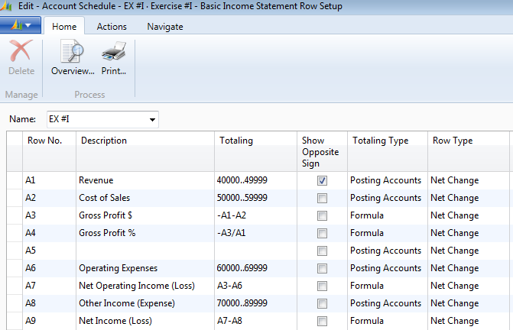Check Show Opposite Sign for Operating Expenses
513x330 pixels.
coord(322,268)
